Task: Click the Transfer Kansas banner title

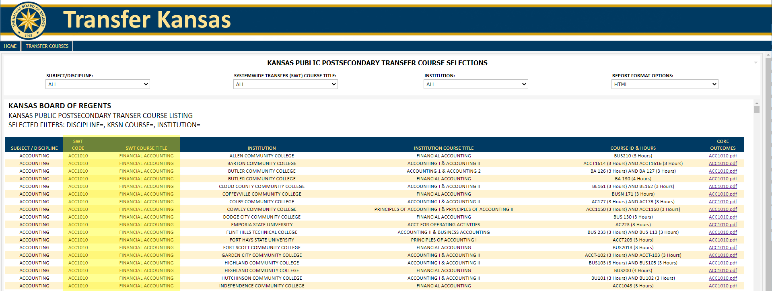Action: tap(147, 20)
